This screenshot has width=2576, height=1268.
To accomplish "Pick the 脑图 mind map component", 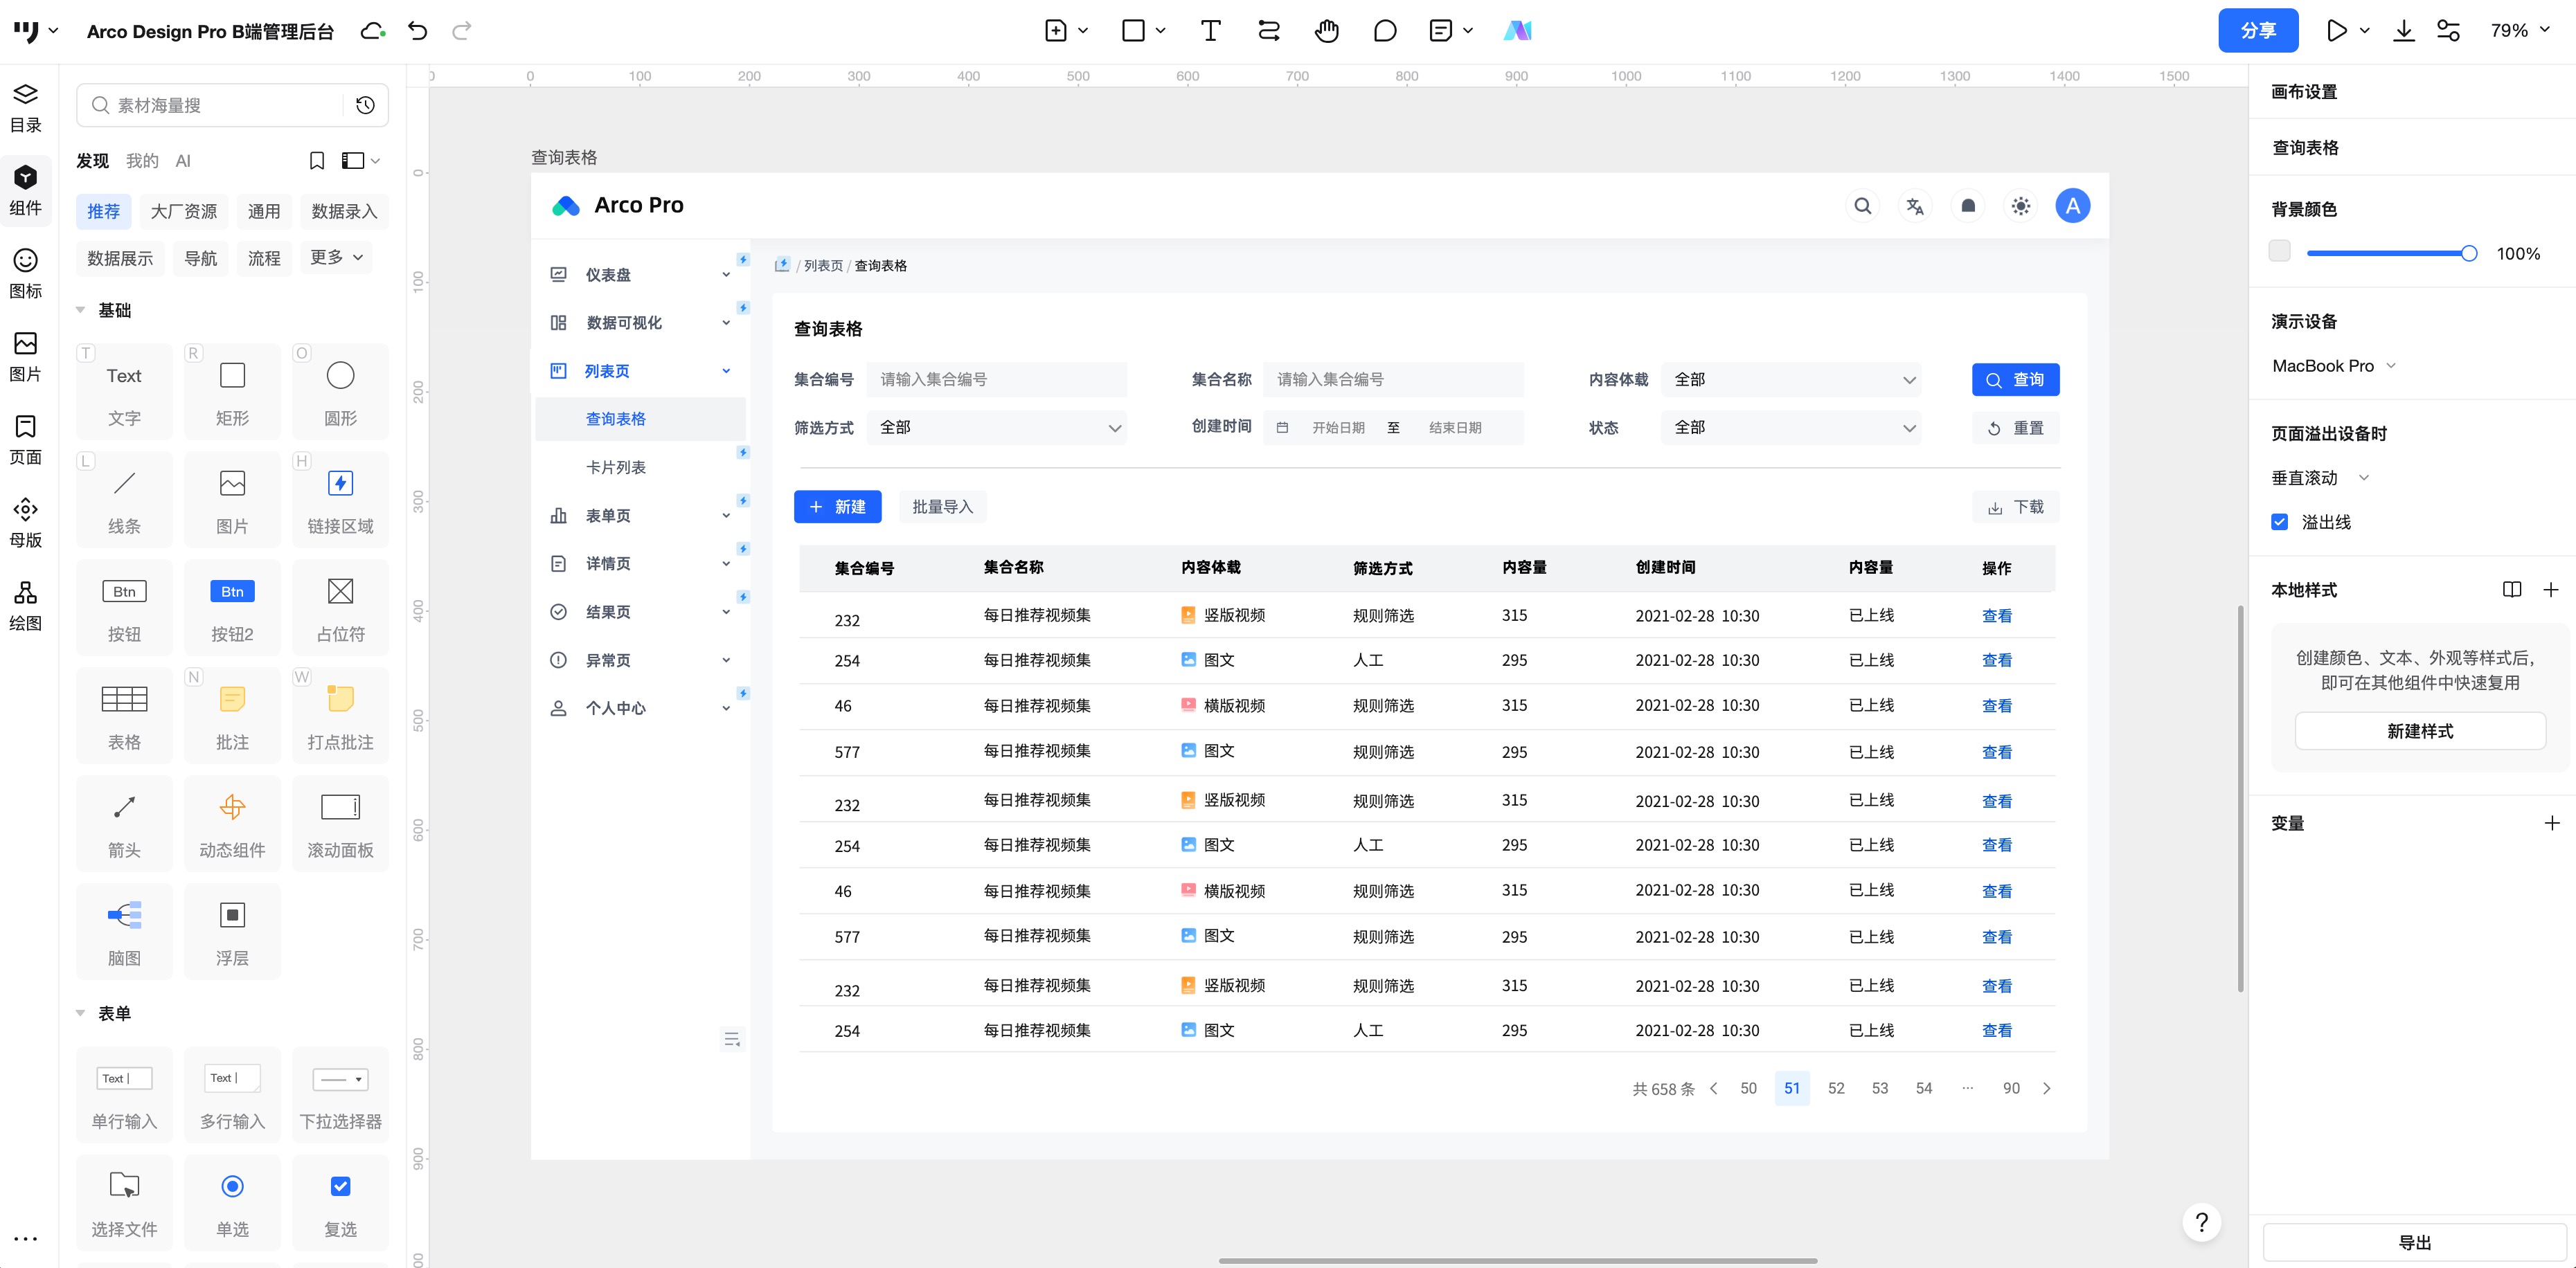I will [124, 931].
